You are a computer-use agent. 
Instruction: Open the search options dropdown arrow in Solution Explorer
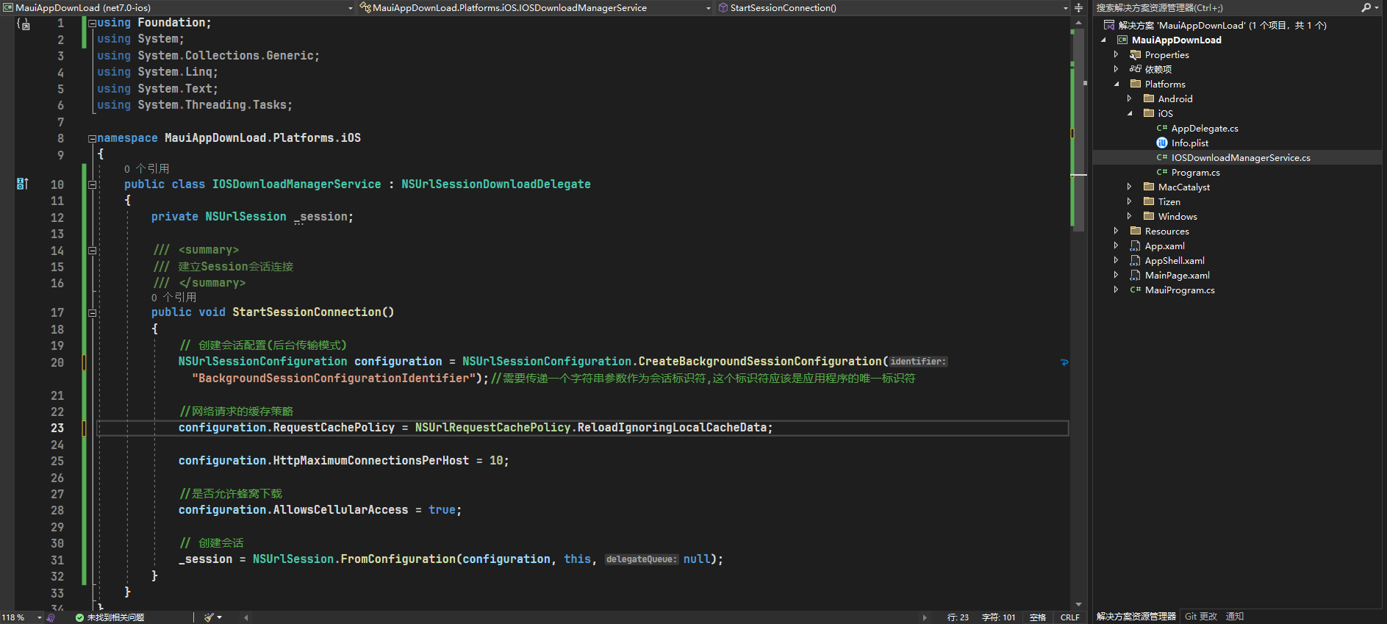1377,7
